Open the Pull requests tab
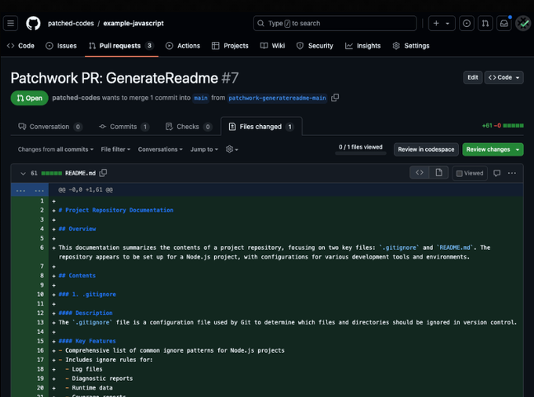This screenshot has width=534, height=397. 121,45
